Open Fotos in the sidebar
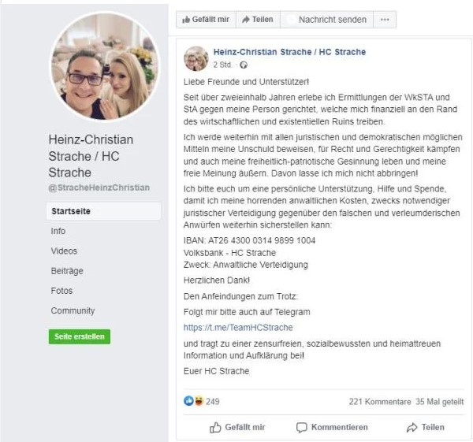The height and width of the screenshot is (442, 473). click(61, 291)
